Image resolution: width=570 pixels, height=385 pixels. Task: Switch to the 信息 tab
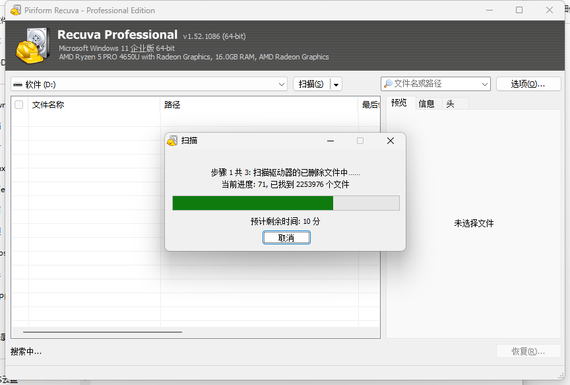click(x=426, y=104)
